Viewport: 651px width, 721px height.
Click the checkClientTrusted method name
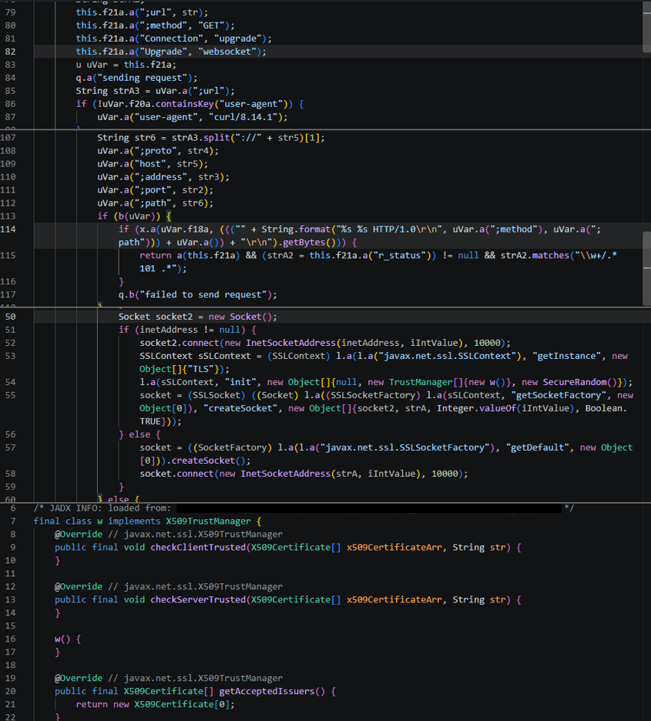click(x=198, y=547)
